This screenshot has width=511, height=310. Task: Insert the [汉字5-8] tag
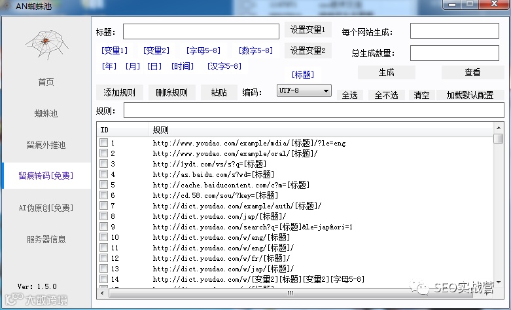pos(224,66)
